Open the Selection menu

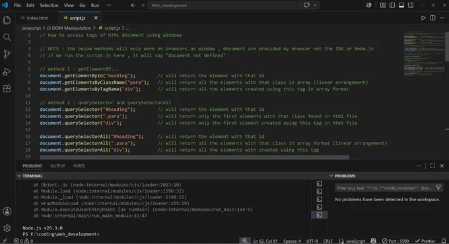[49, 5]
